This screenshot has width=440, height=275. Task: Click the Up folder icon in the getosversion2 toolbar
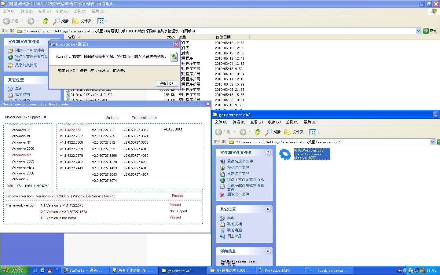[258, 132]
